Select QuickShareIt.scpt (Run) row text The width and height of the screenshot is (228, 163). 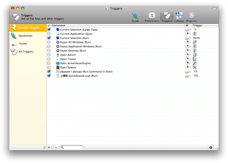coord(79,76)
